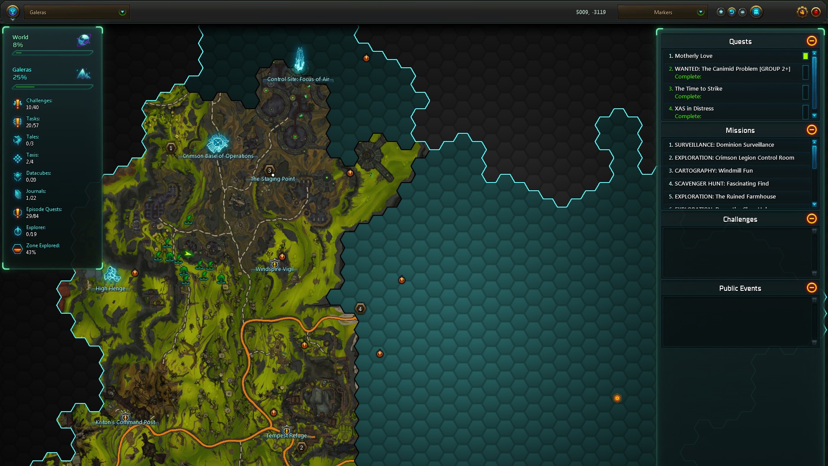
Task: Click orange marker near High Henge
Action: tap(135, 273)
